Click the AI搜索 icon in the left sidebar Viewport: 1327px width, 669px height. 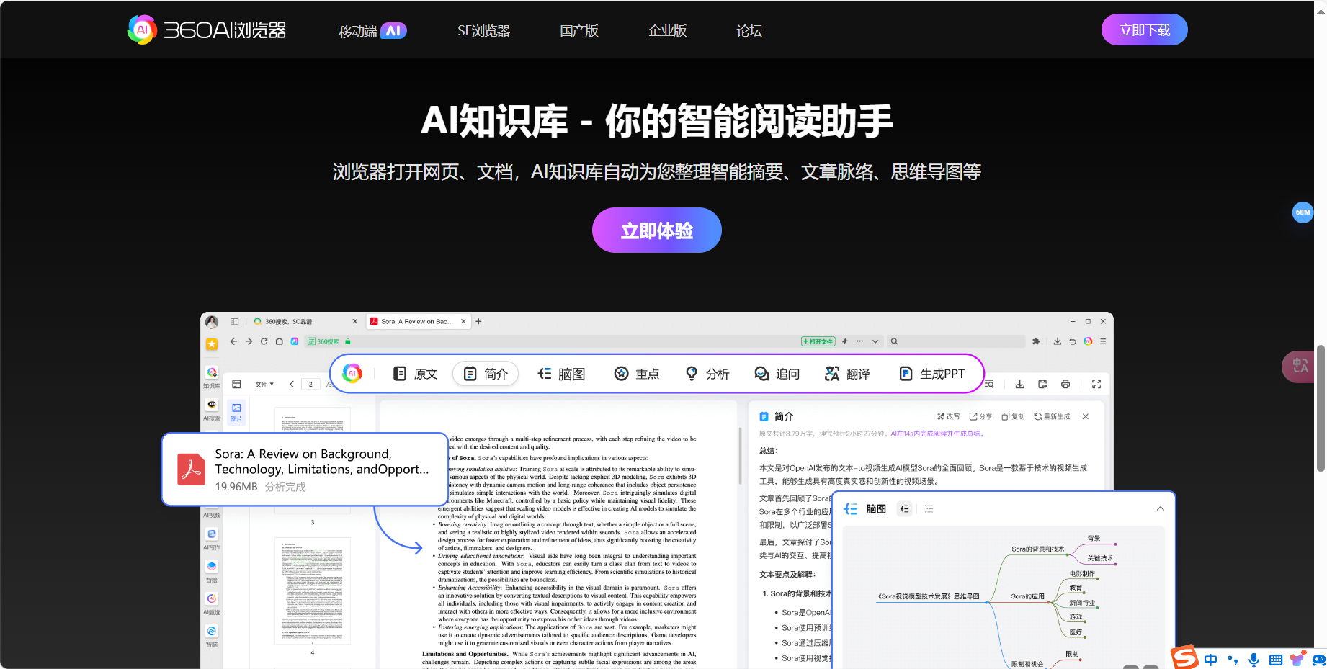tap(211, 405)
